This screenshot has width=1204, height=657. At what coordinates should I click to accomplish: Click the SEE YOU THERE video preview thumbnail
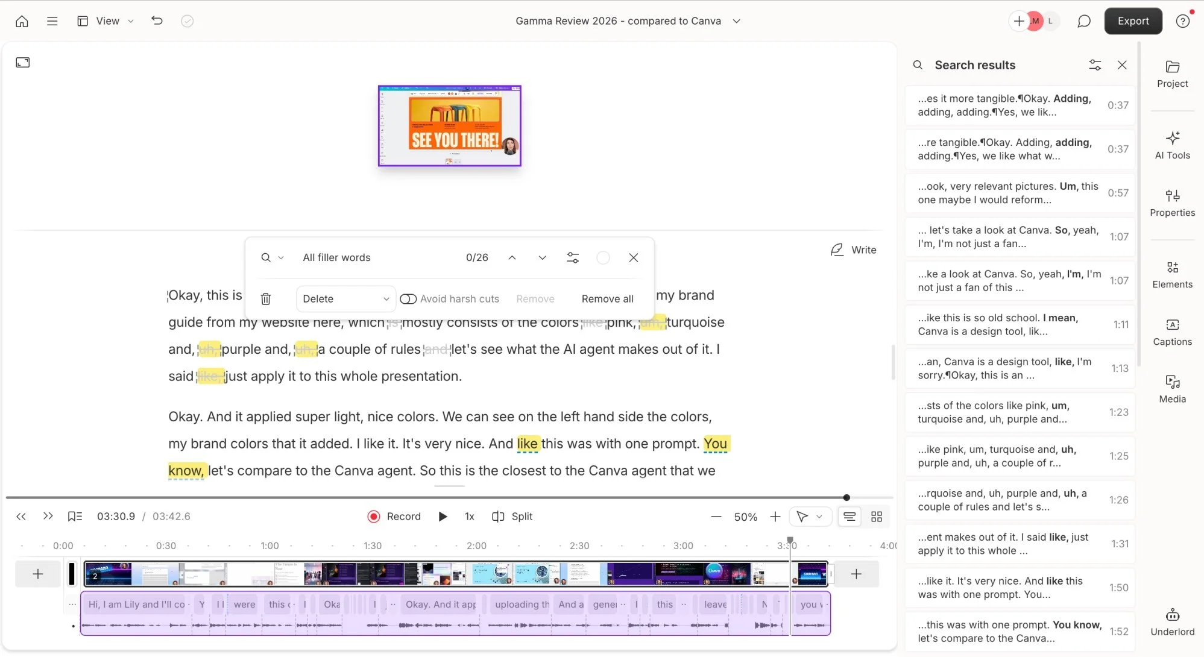tap(449, 126)
